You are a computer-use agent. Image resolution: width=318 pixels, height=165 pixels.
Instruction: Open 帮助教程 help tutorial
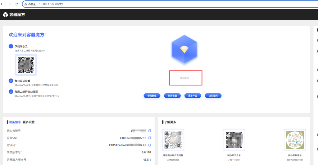pos(152,96)
